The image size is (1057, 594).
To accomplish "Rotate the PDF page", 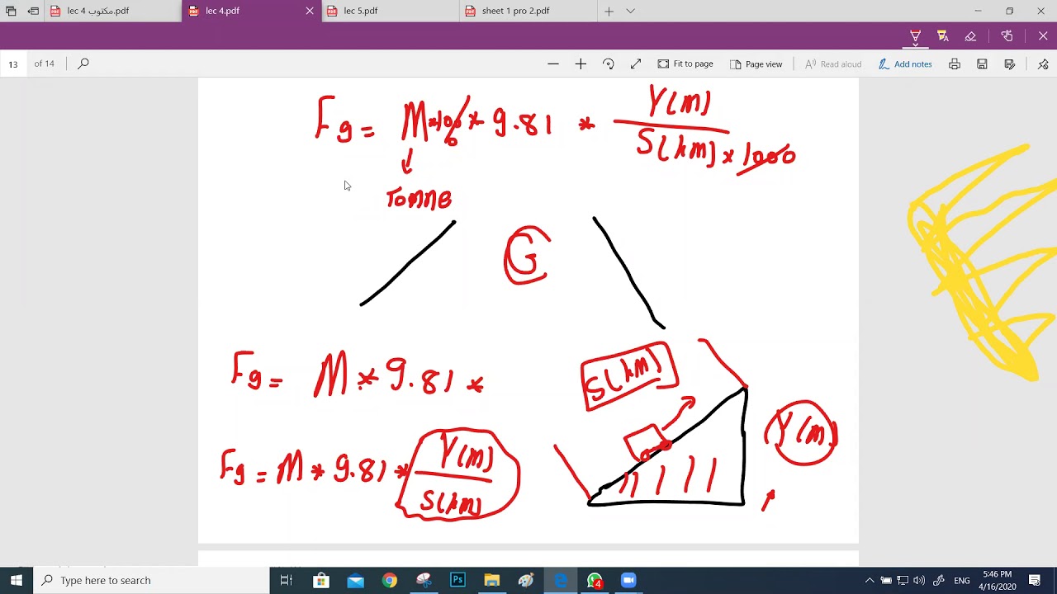I will (x=609, y=64).
